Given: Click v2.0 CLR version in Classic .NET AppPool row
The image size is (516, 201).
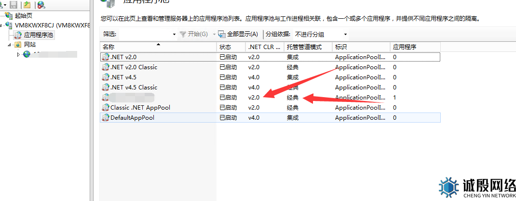Looking at the screenshot, I should tap(254, 108).
